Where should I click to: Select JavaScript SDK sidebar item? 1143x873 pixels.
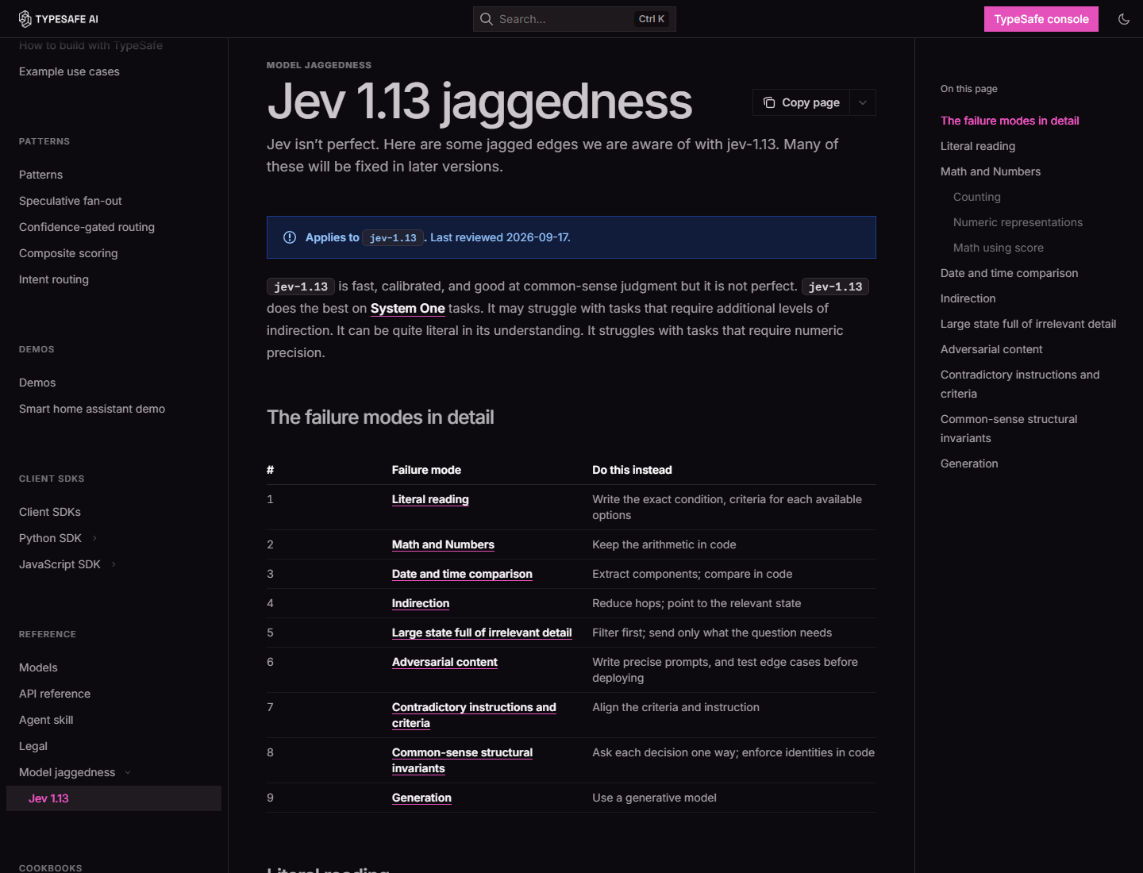pos(60,564)
